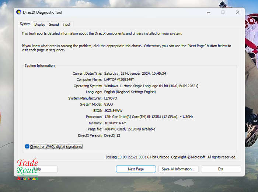The image size is (258, 192).
Task: Switch to the Display tab
Action: tap(40, 25)
